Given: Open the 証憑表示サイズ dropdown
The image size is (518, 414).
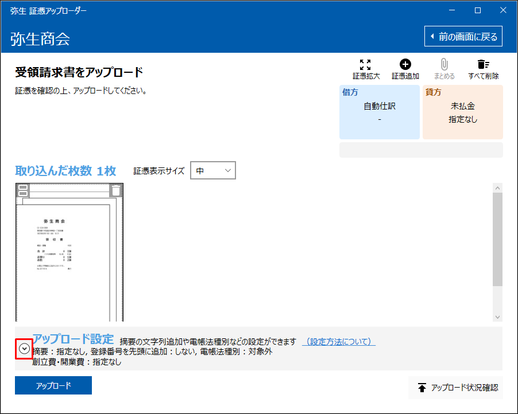Looking at the screenshot, I should [213, 170].
